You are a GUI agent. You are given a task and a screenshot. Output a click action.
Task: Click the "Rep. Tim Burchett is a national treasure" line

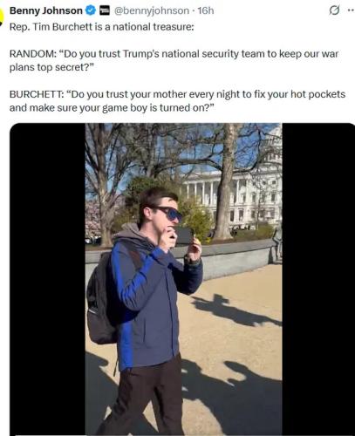point(101,27)
